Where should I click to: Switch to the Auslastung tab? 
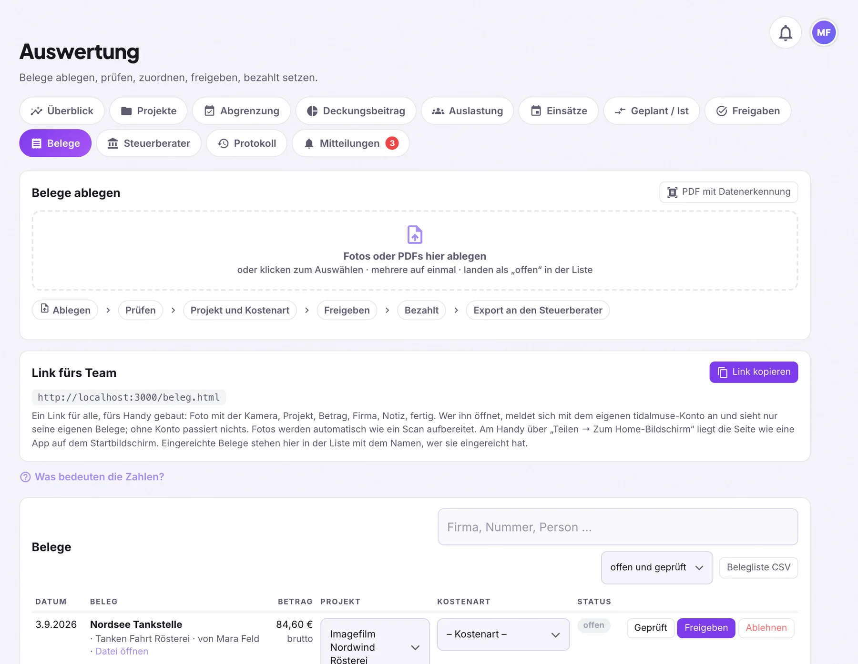(x=467, y=111)
